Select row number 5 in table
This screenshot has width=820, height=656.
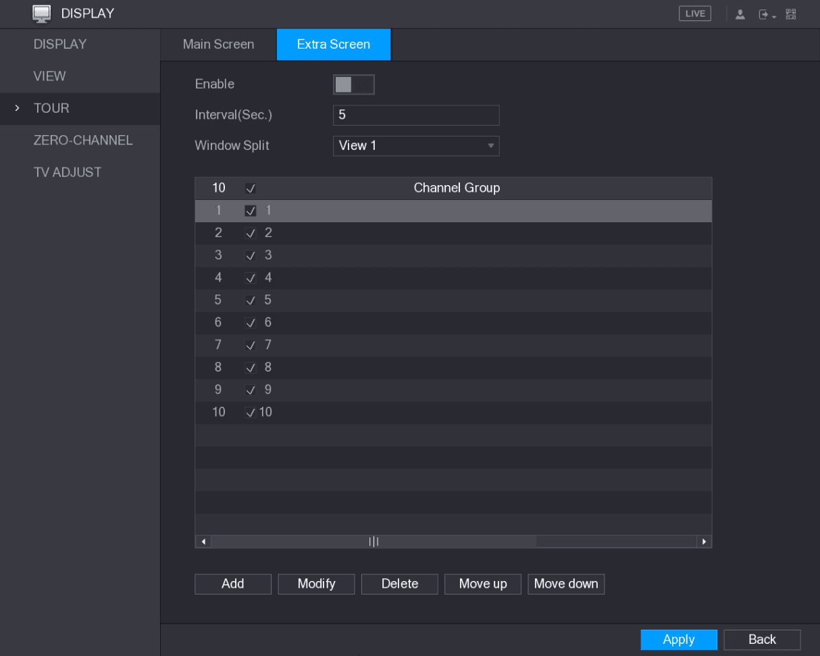point(453,300)
